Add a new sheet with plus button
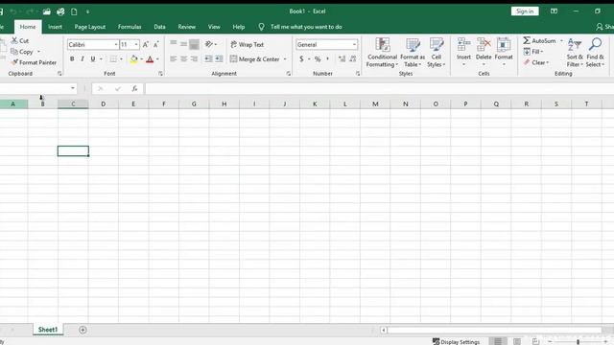The height and width of the screenshot is (345, 614). pos(83,330)
